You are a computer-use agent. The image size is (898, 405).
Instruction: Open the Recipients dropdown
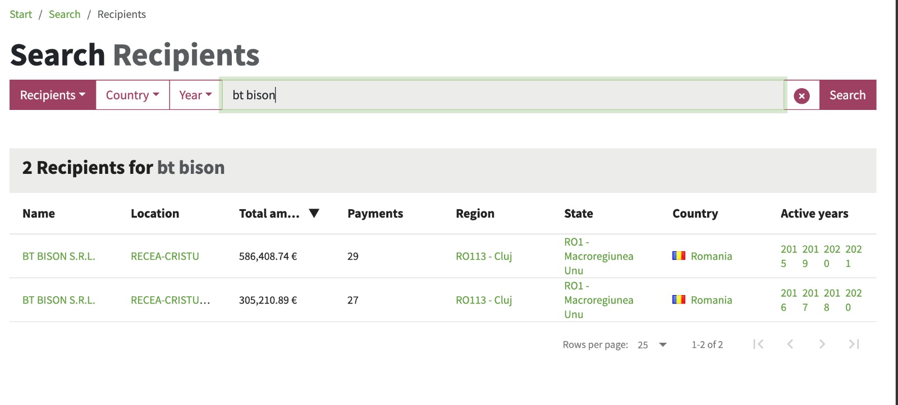coord(53,95)
